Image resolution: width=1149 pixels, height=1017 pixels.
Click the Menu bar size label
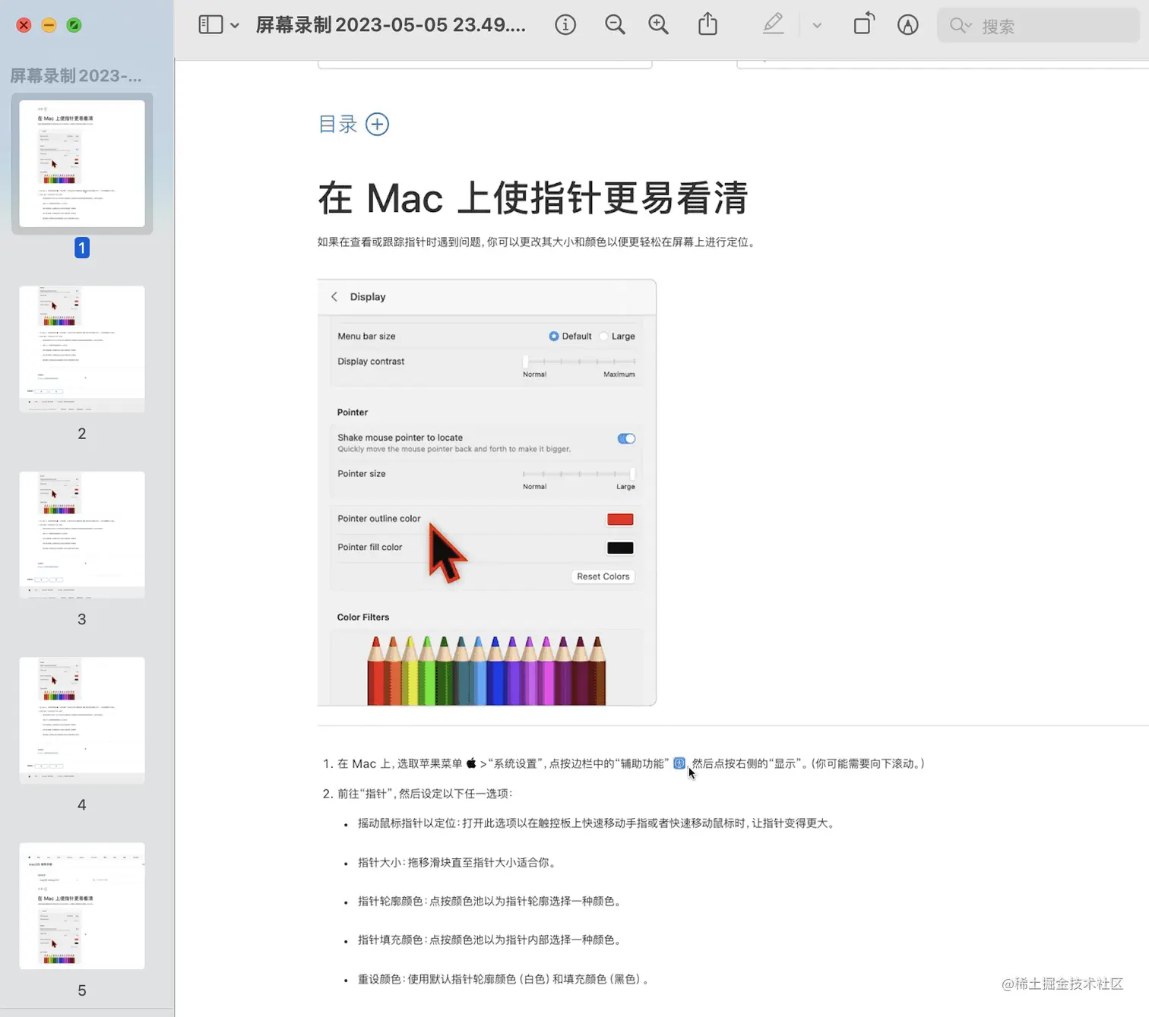pos(366,336)
